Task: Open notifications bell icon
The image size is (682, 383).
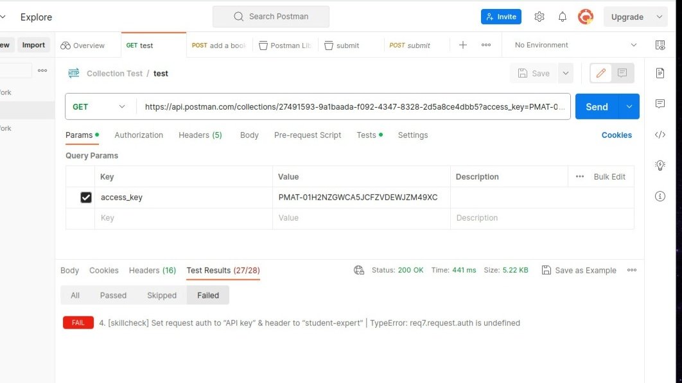Action: click(562, 17)
